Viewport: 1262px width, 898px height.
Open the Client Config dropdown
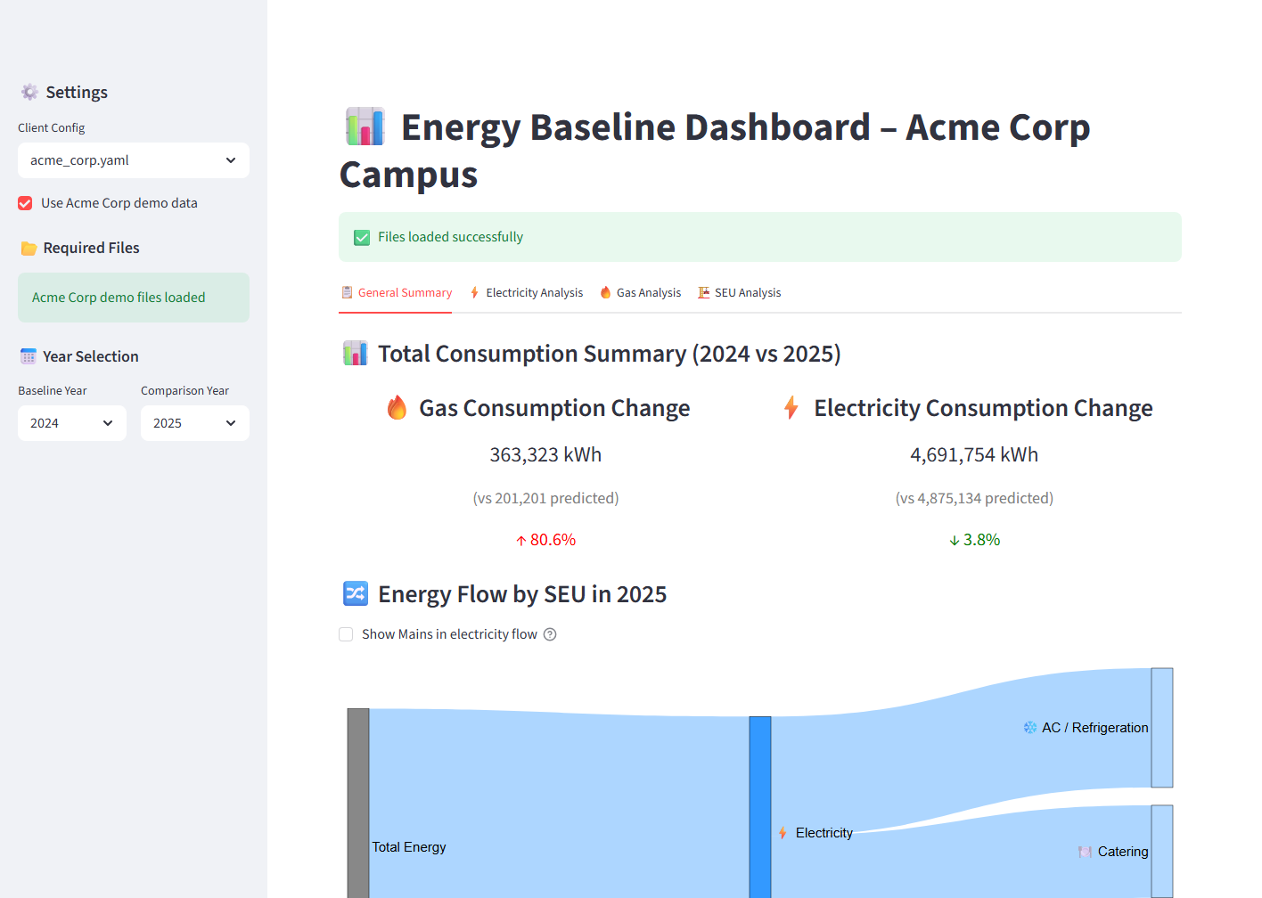[x=134, y=160]
